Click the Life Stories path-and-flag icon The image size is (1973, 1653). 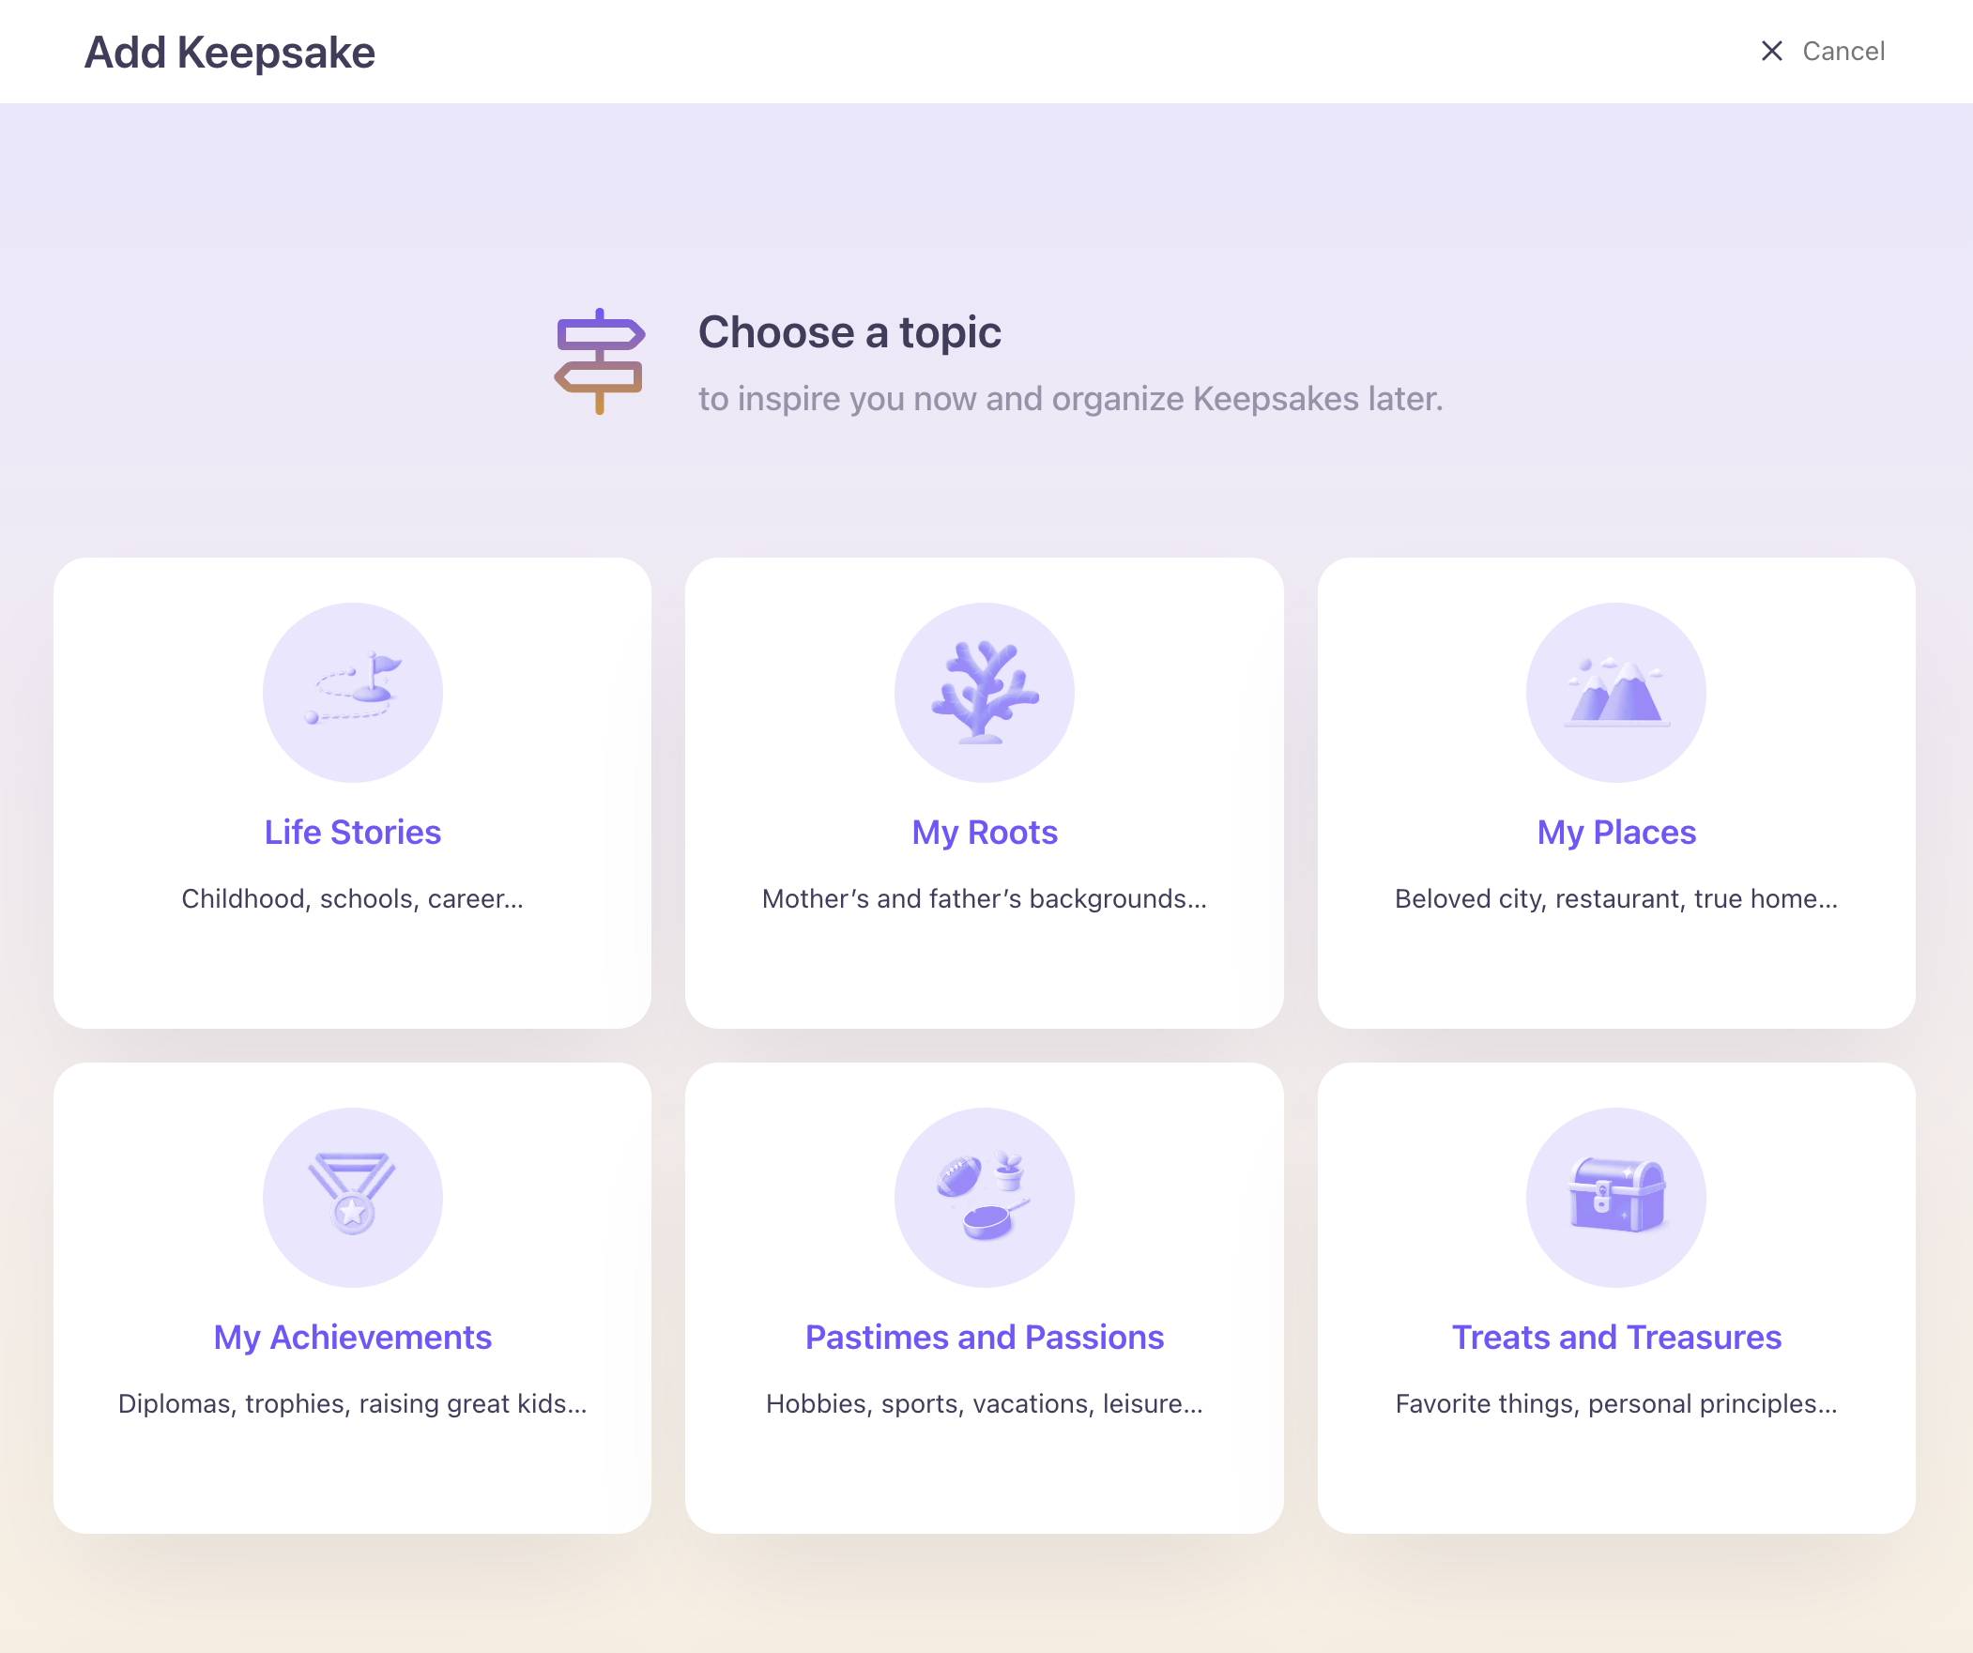[x=352, y=693]
